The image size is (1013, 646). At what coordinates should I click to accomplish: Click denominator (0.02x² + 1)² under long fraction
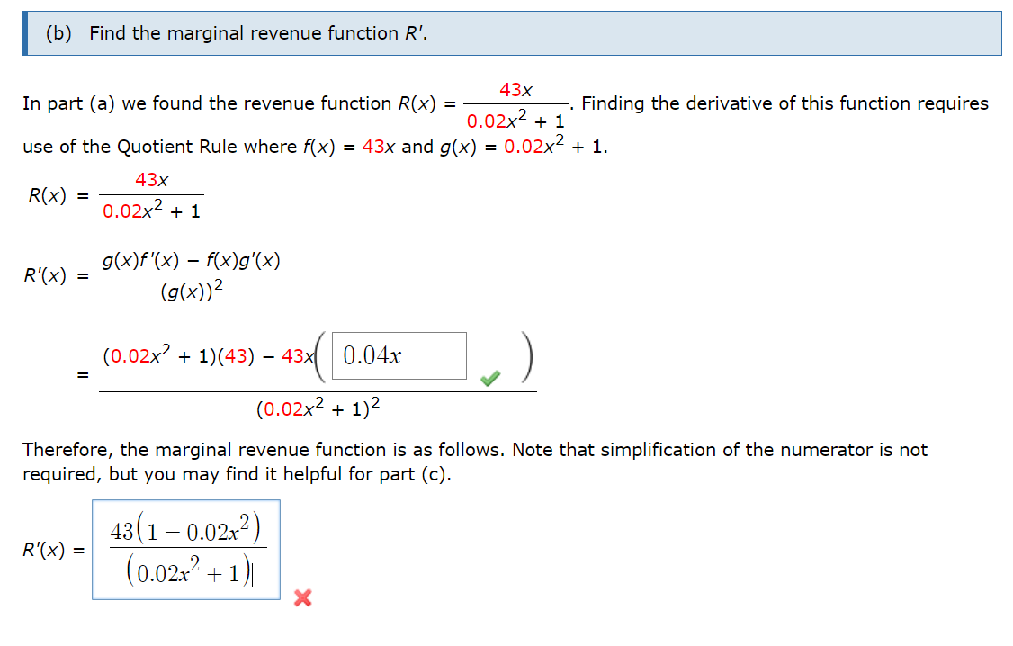(318, 408)
